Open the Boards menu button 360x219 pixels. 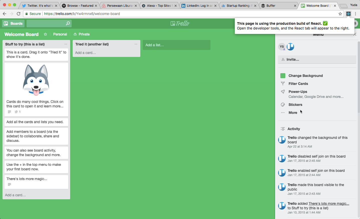[x=13, y=23]
